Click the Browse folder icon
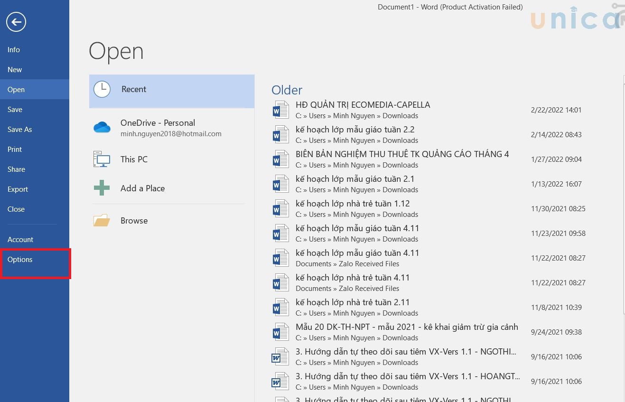The width and height of the screenshot is (625, 402). tap(102, 221)
